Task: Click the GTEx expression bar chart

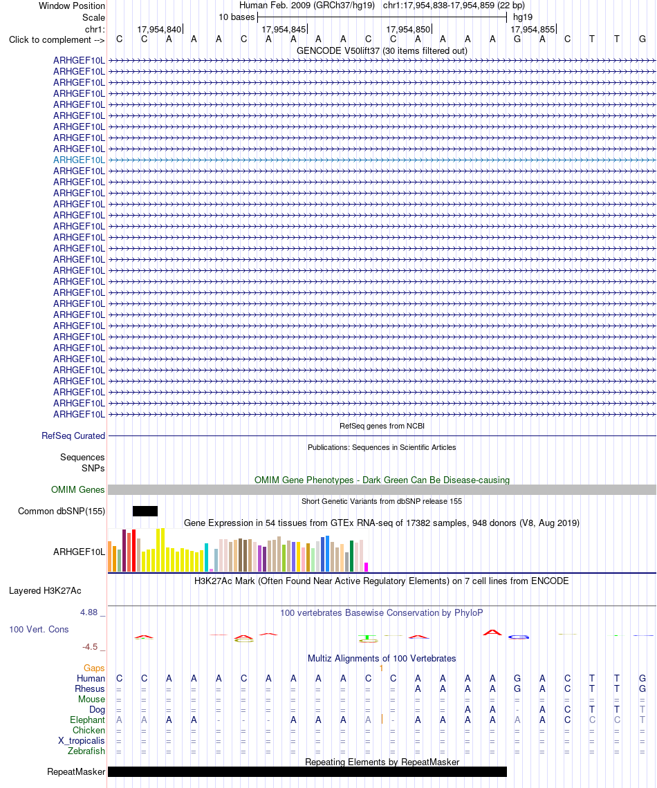Action: [239, 550]
